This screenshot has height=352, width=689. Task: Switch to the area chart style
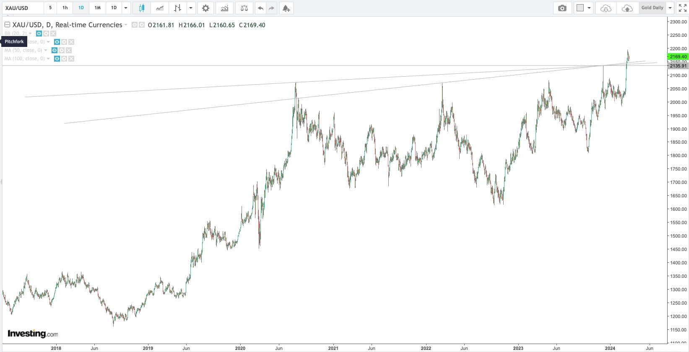(x=159, y=8)
